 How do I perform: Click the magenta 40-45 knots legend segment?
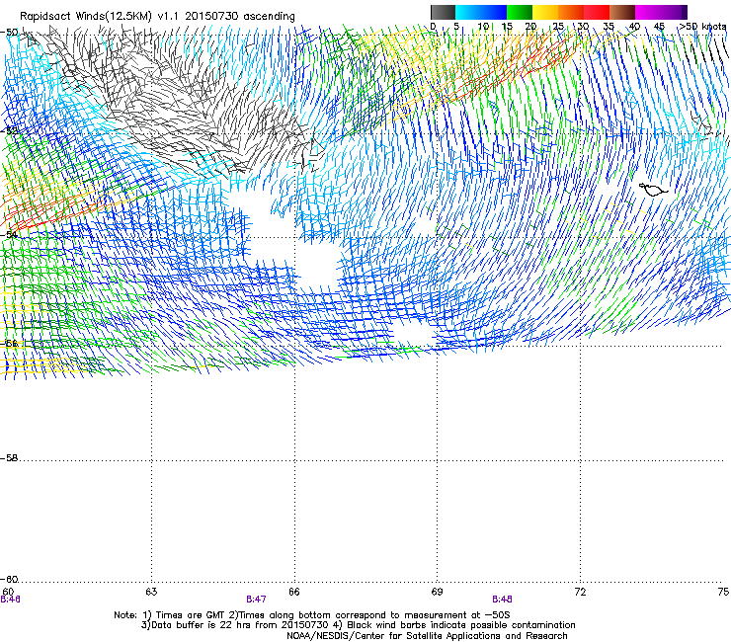(x=648, y=12)
